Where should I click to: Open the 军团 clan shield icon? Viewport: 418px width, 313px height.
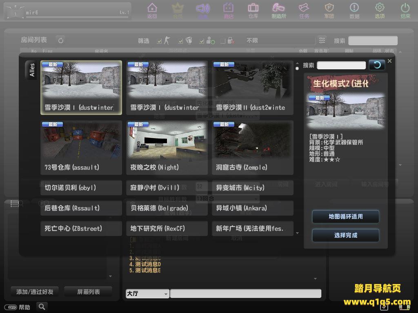(329, 10)
